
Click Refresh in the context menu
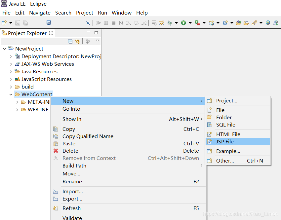129,208
